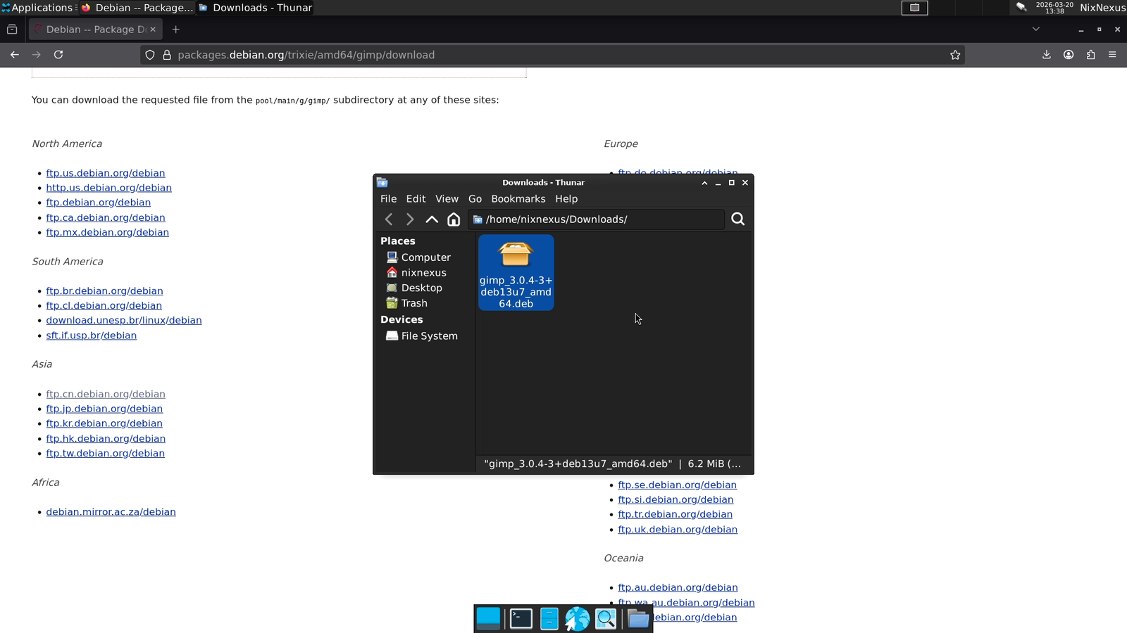Screen dimensions: 1127x633
Task: Open the ftp.jp.debian.org/debian mirror link
Action: click(104, 409)
